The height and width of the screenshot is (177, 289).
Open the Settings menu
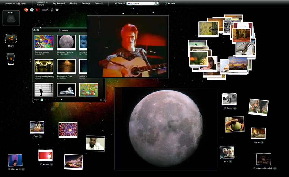86,3
